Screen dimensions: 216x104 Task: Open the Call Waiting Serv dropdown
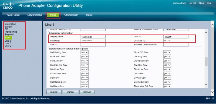(x=85, y=52)
